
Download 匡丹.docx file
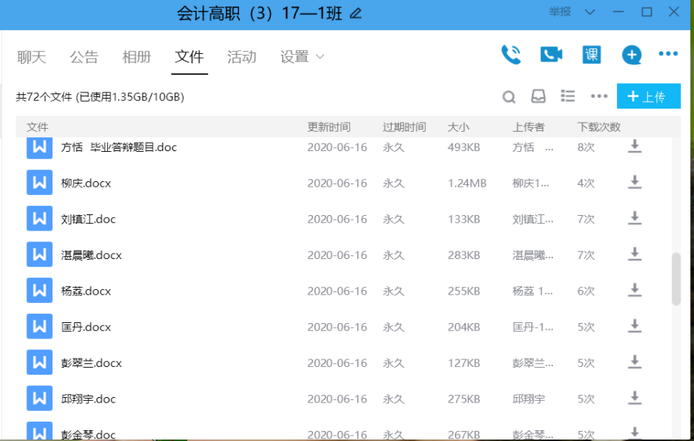[x=635, y=325]
